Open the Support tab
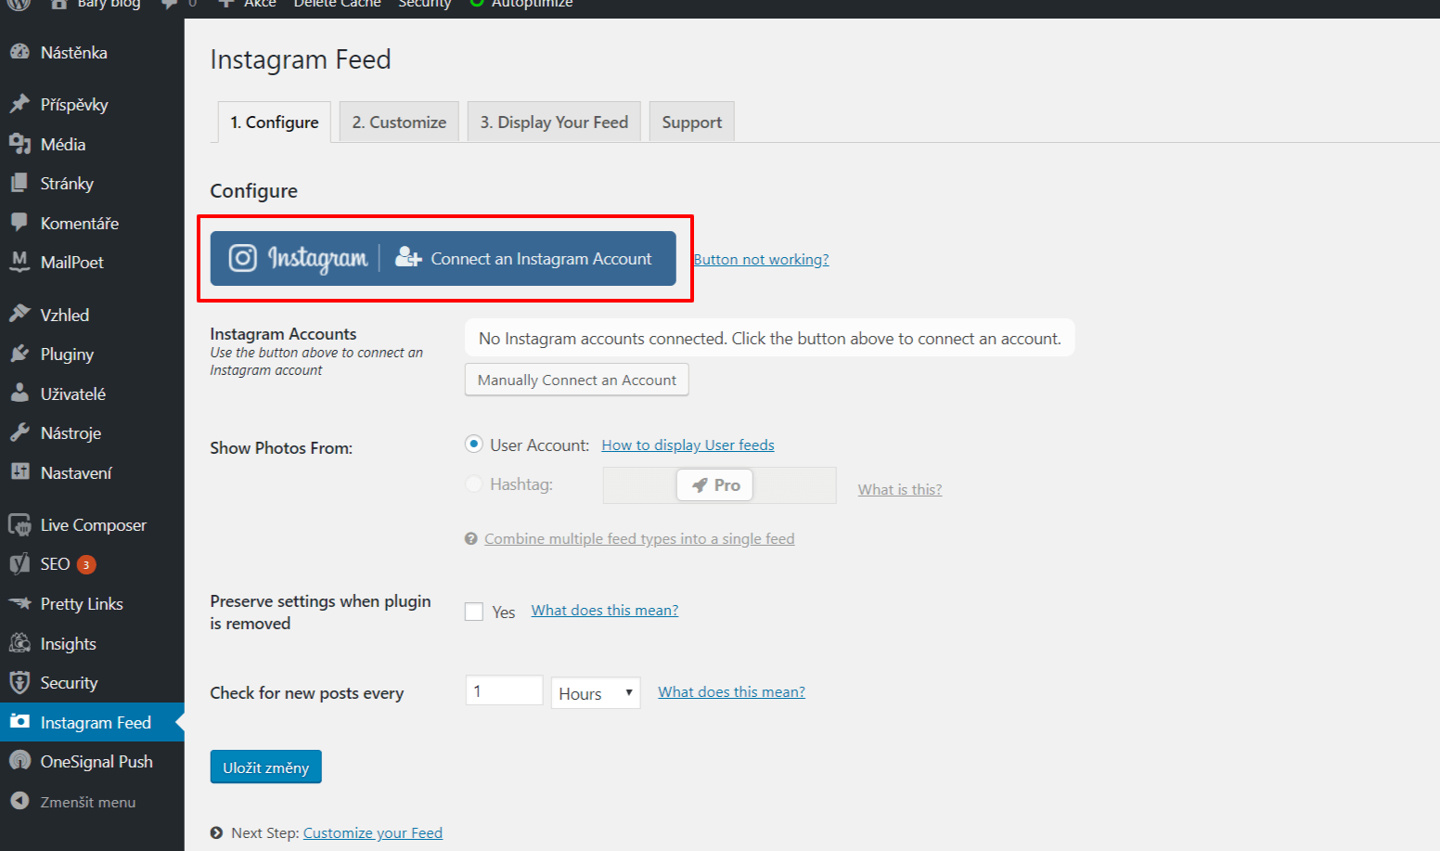1440x851 pixels. click(x=692, y=122)
